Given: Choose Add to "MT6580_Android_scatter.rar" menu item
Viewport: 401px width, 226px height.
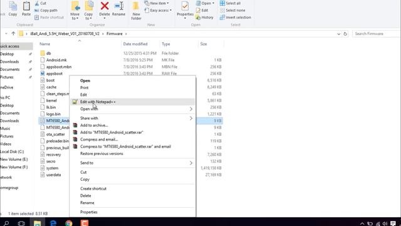Looking at the screenshot, I should 132,132.
